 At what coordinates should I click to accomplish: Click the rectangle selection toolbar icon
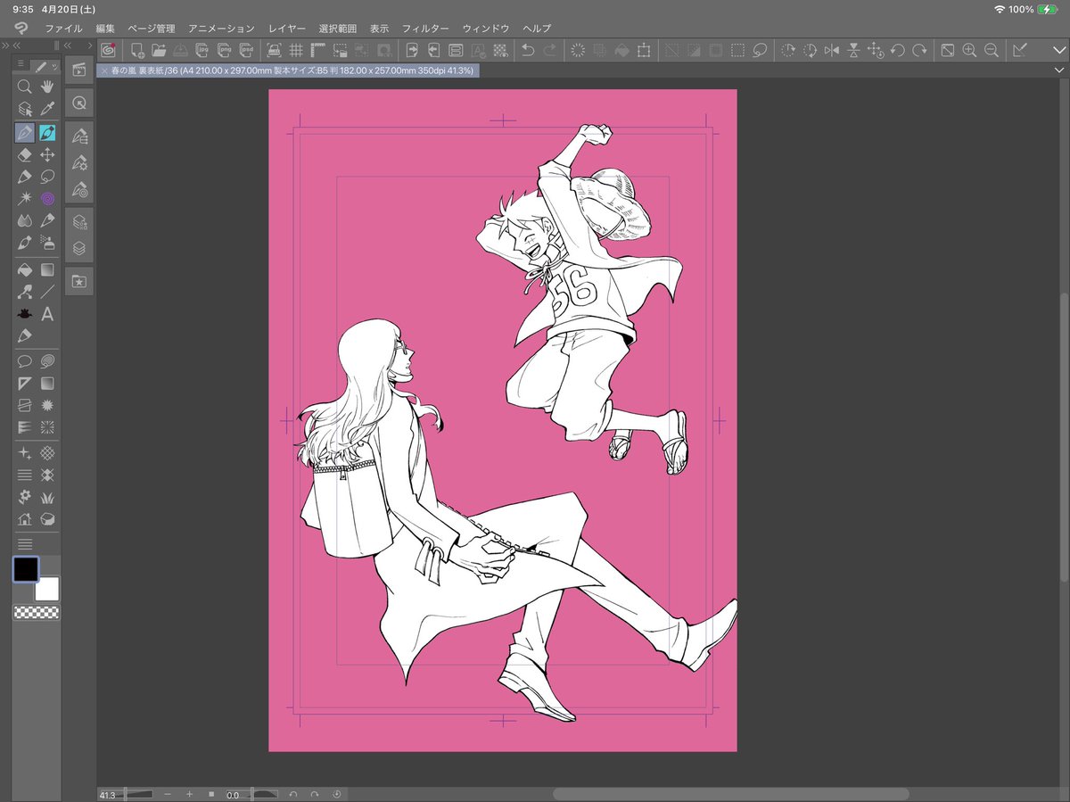[737, 50]
